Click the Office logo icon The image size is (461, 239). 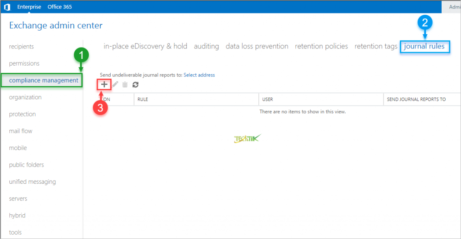7,7
